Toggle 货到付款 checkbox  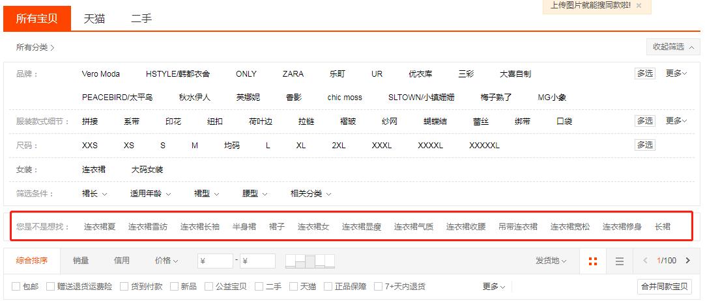[124, 286]
